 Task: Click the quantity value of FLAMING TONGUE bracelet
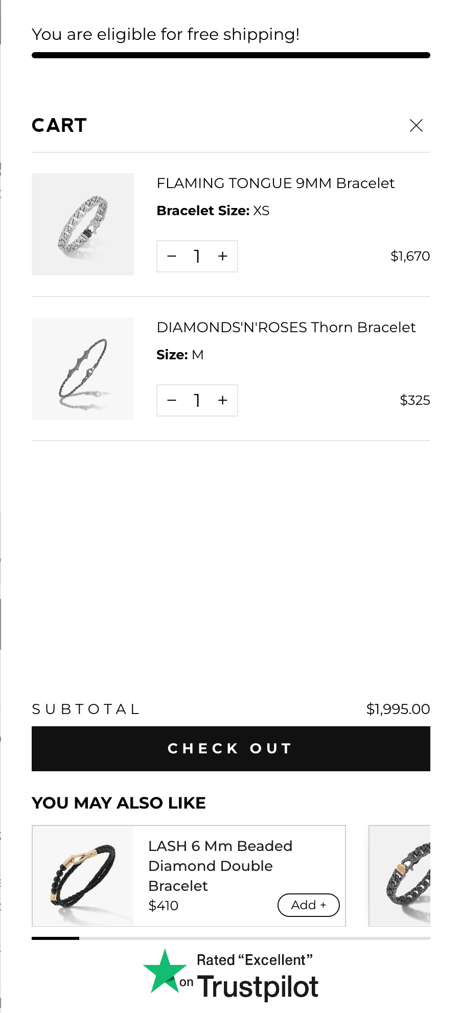click(197, 256)
